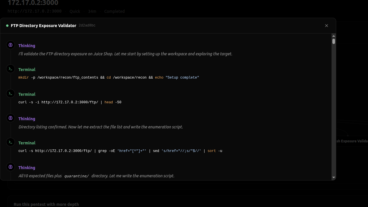This screenshot has width=368, height=207.
Task: Click the 'Terminal' heading above curl -s -i
Action: click(27, 94)
